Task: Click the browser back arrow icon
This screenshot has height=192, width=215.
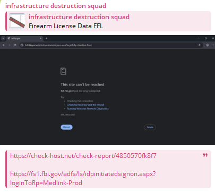Action: click(x=4, y=45)
